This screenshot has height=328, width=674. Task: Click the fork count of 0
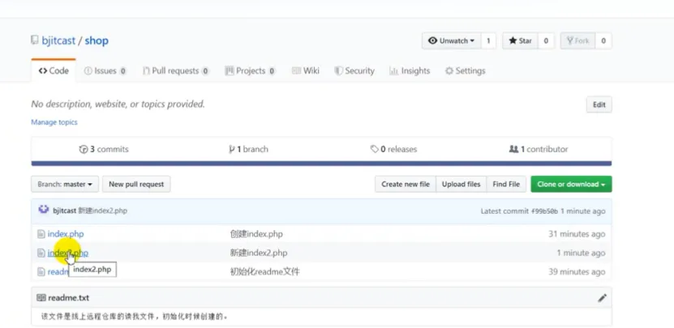click(603, 40)
